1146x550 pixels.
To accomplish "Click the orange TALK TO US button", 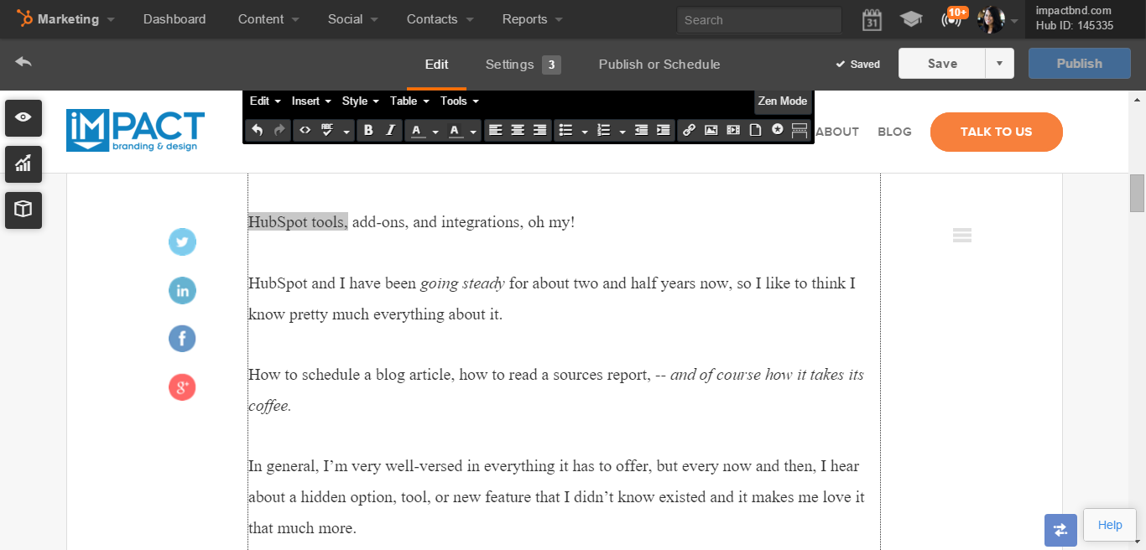I will [x=997, y=132].
